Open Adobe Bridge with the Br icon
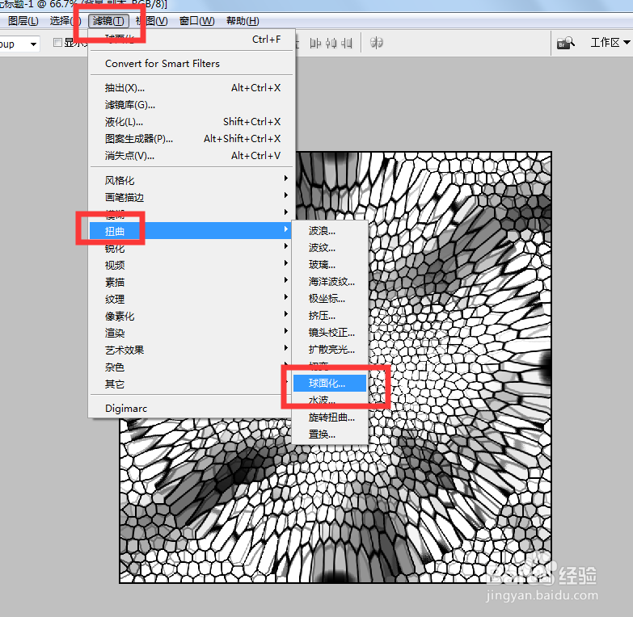 (565, 43)
